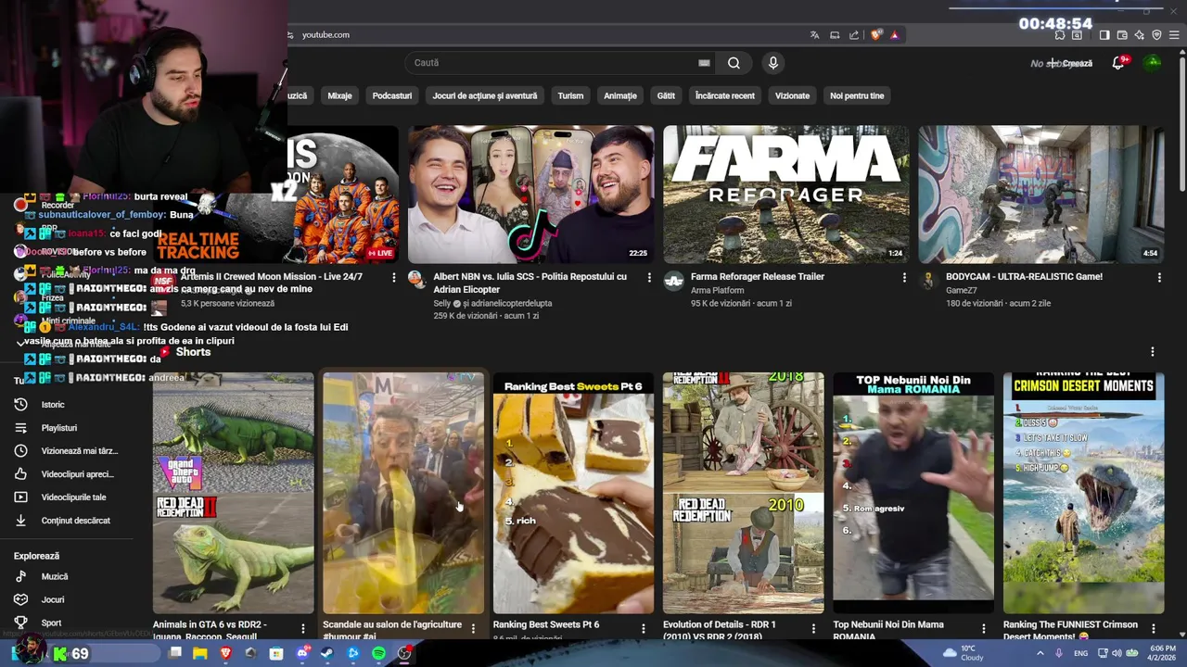Activate voice search microphone

click(772, 63)
